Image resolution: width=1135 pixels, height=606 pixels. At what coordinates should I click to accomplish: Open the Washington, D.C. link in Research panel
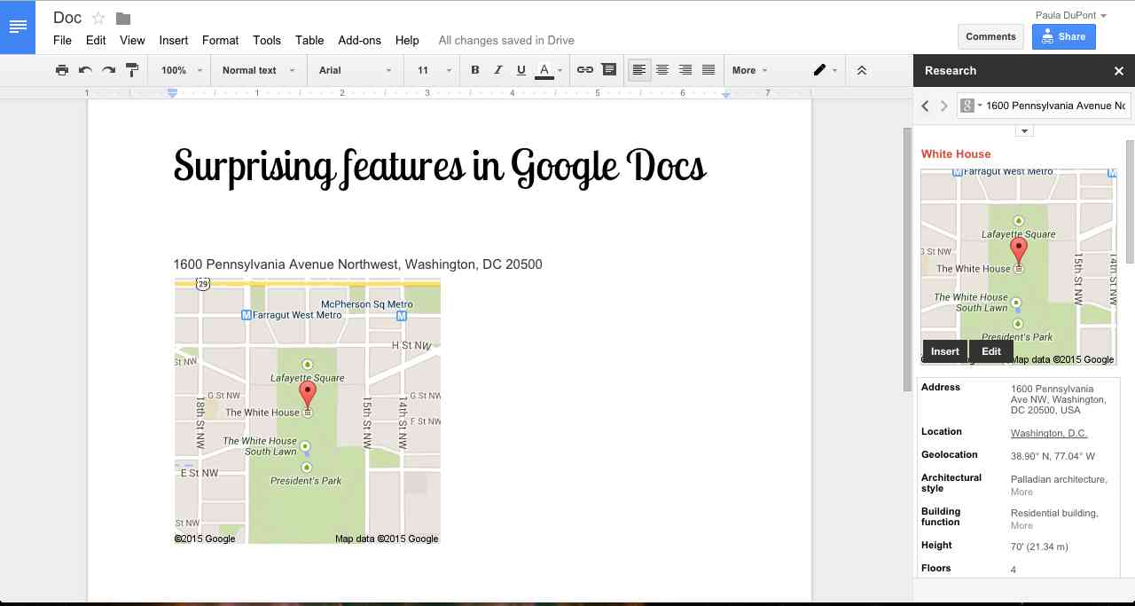[1048, 433]
